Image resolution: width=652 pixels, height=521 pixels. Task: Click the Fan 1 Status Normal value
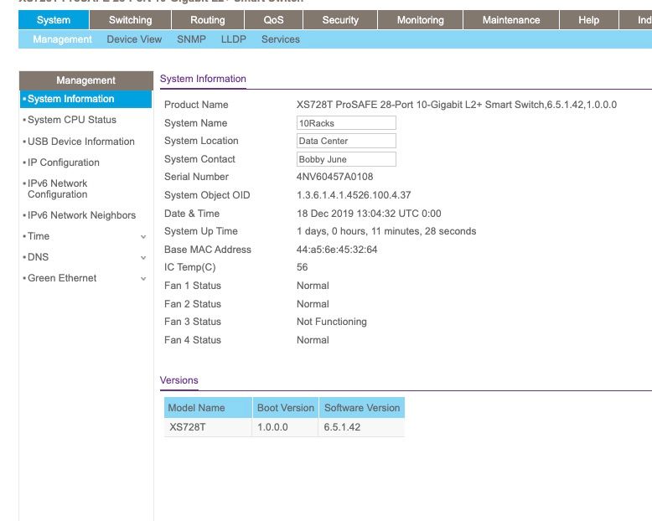313,286
